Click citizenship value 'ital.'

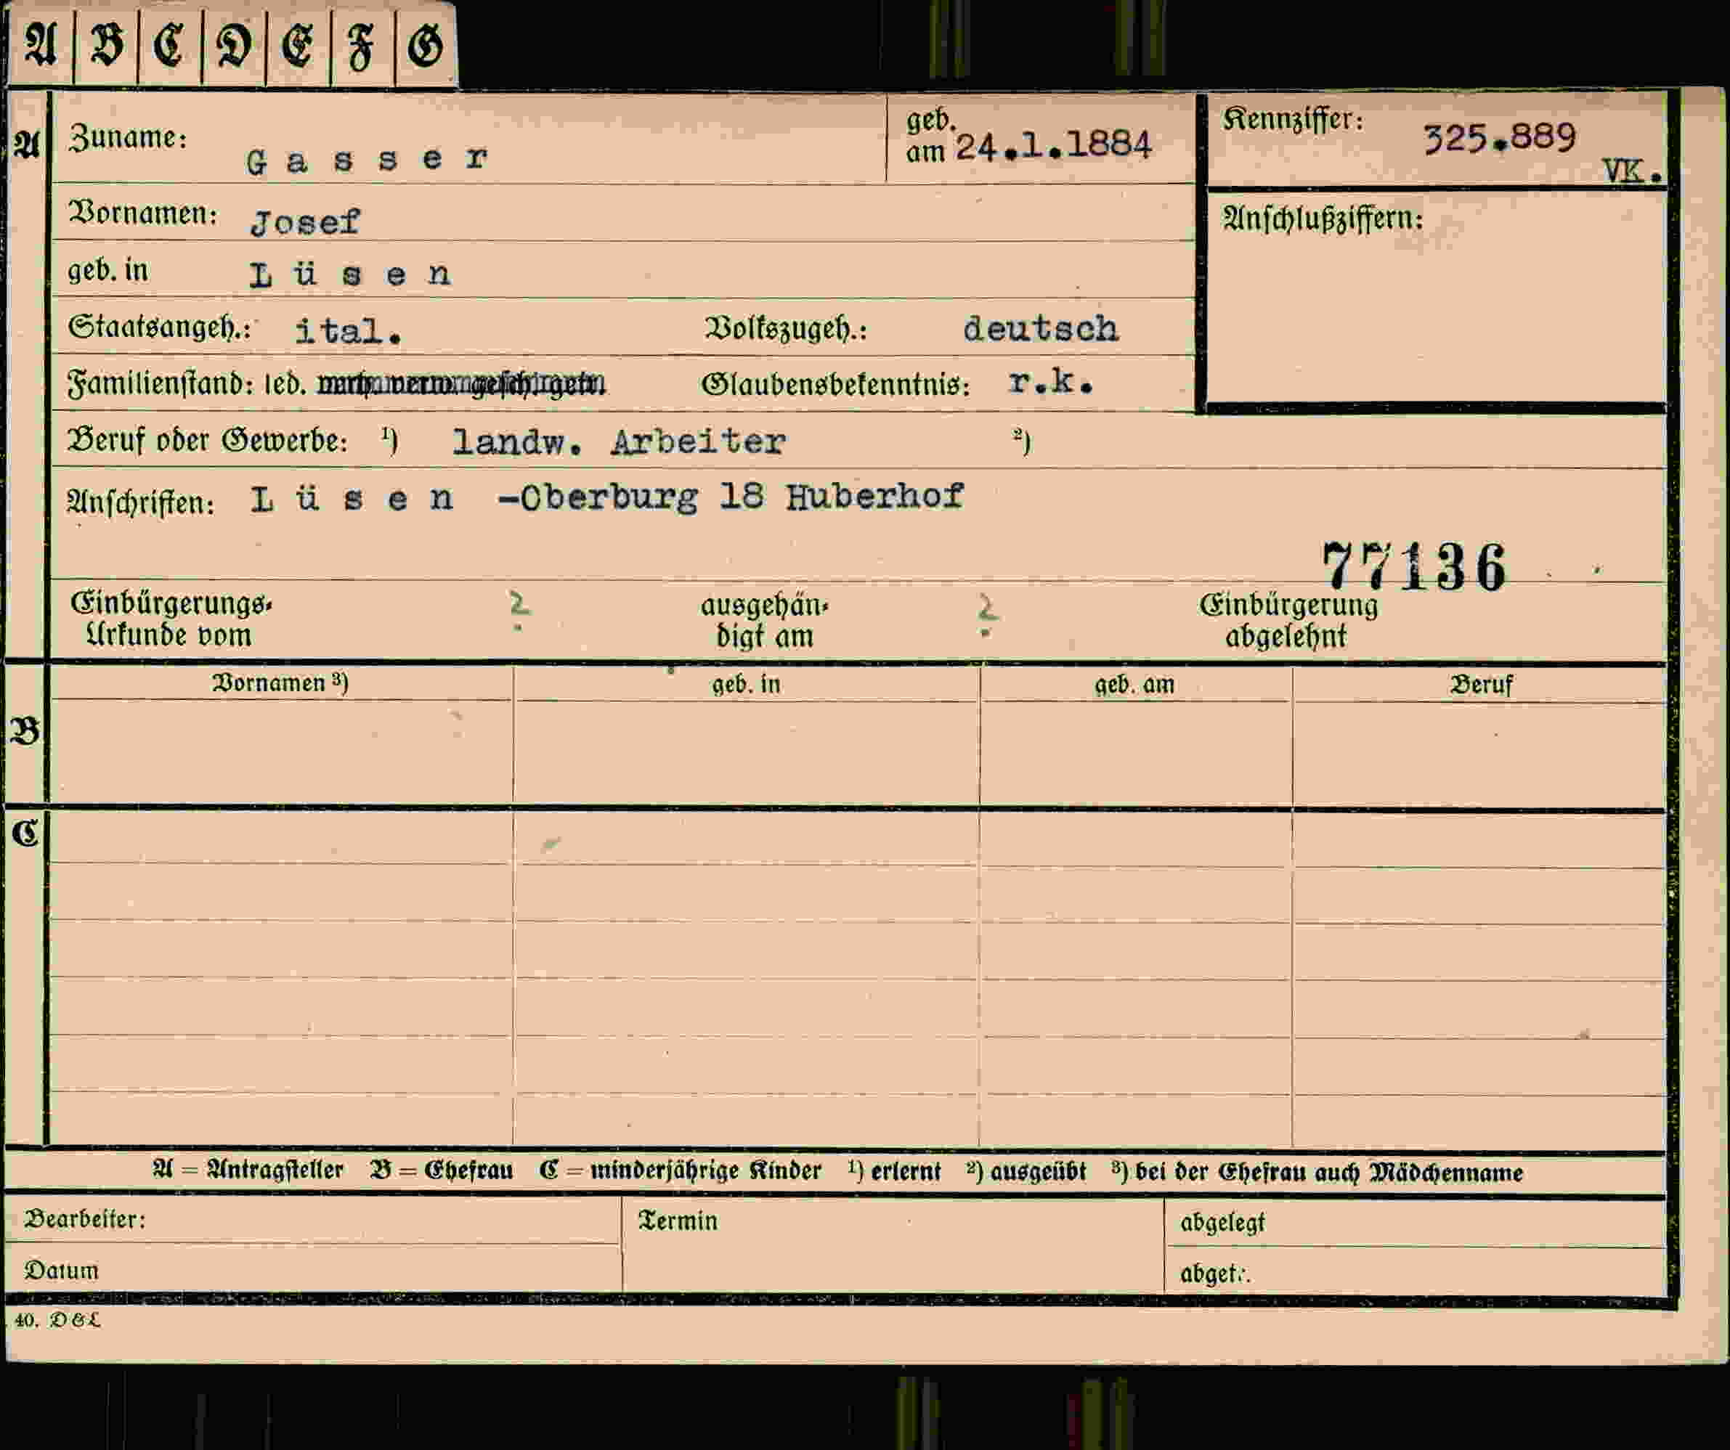(349, 331)
